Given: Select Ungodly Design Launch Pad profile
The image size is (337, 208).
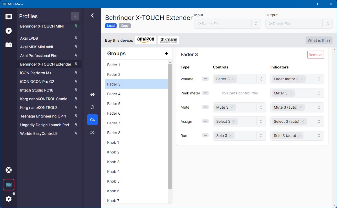Looking at the screenshot, I should coord(49,125).
